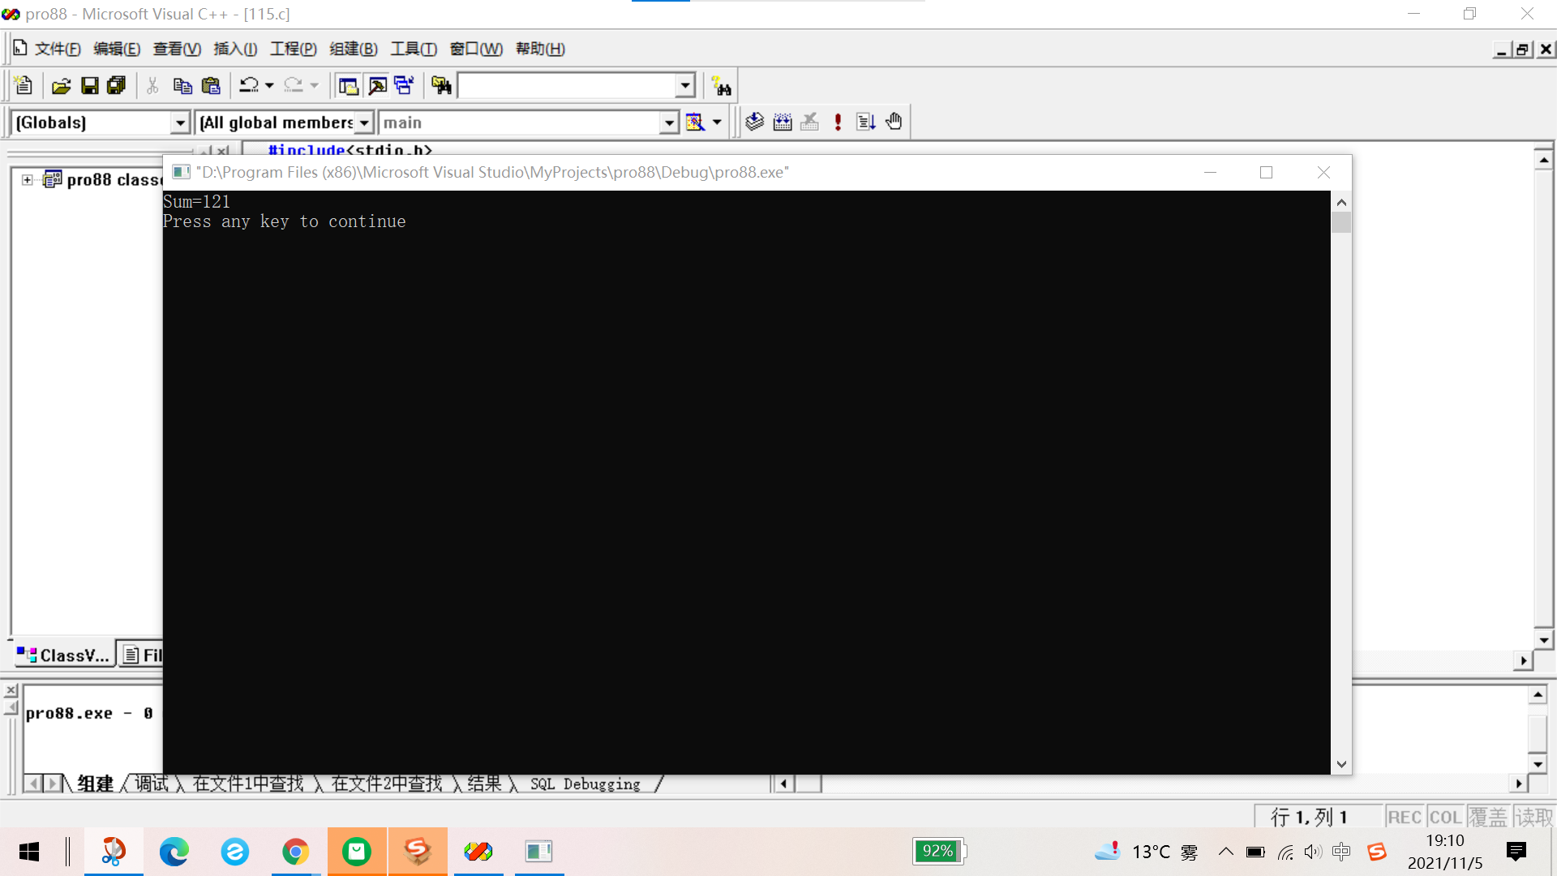Screen dimensions: 1557x876
Task: Toggle the 中 input method indicator
Action: pyautogui.click(x=1341, y=852)
